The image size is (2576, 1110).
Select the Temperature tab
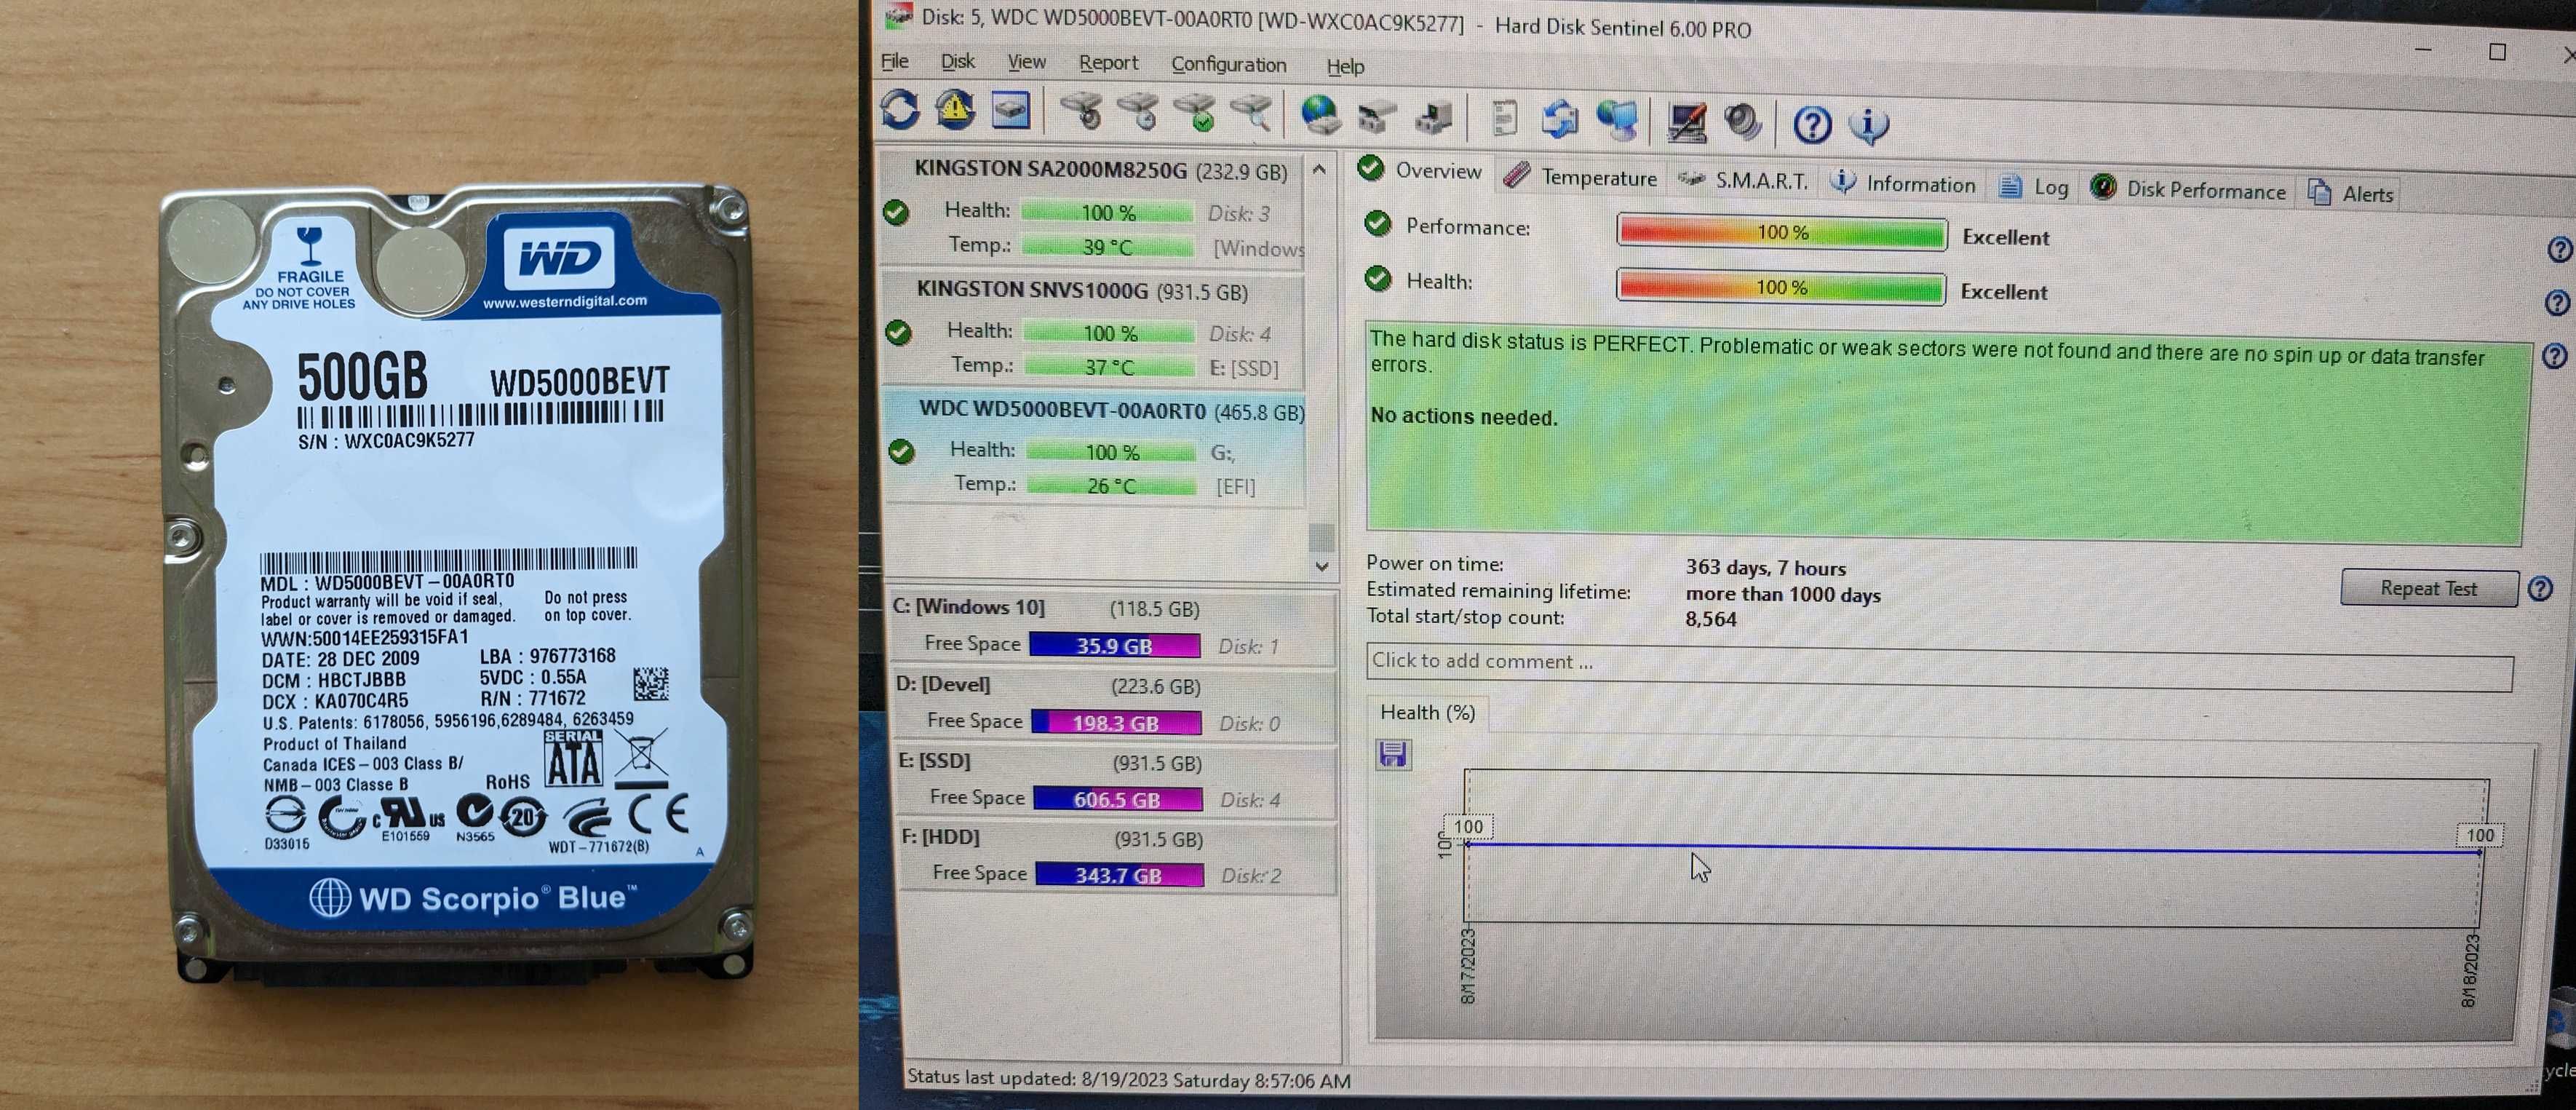(1581, 183)
